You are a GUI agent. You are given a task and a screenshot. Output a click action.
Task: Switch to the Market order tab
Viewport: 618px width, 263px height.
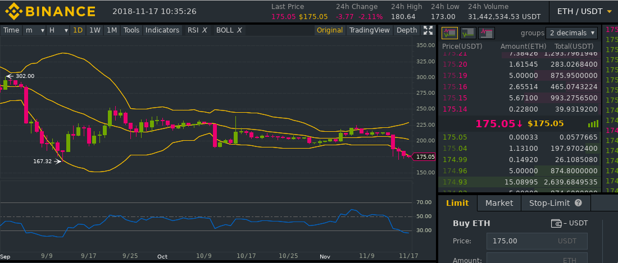point(499,203)
